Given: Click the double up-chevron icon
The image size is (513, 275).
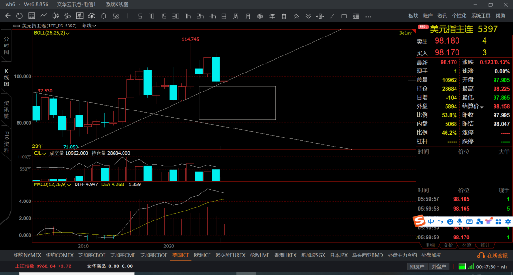Looking at the screenshot, I should pos(296,16).
